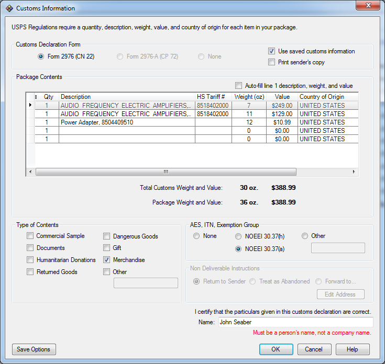Click the Other contents description text field
Image resolution: width=385 pixels, height=364 pixels.
click(x=146, y=282)
